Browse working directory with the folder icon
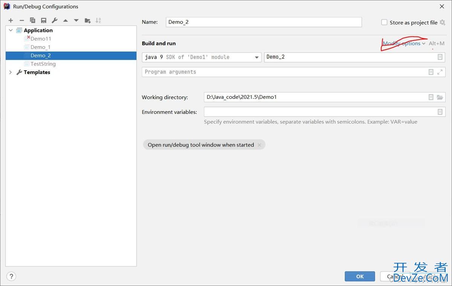 pos(440,97)
